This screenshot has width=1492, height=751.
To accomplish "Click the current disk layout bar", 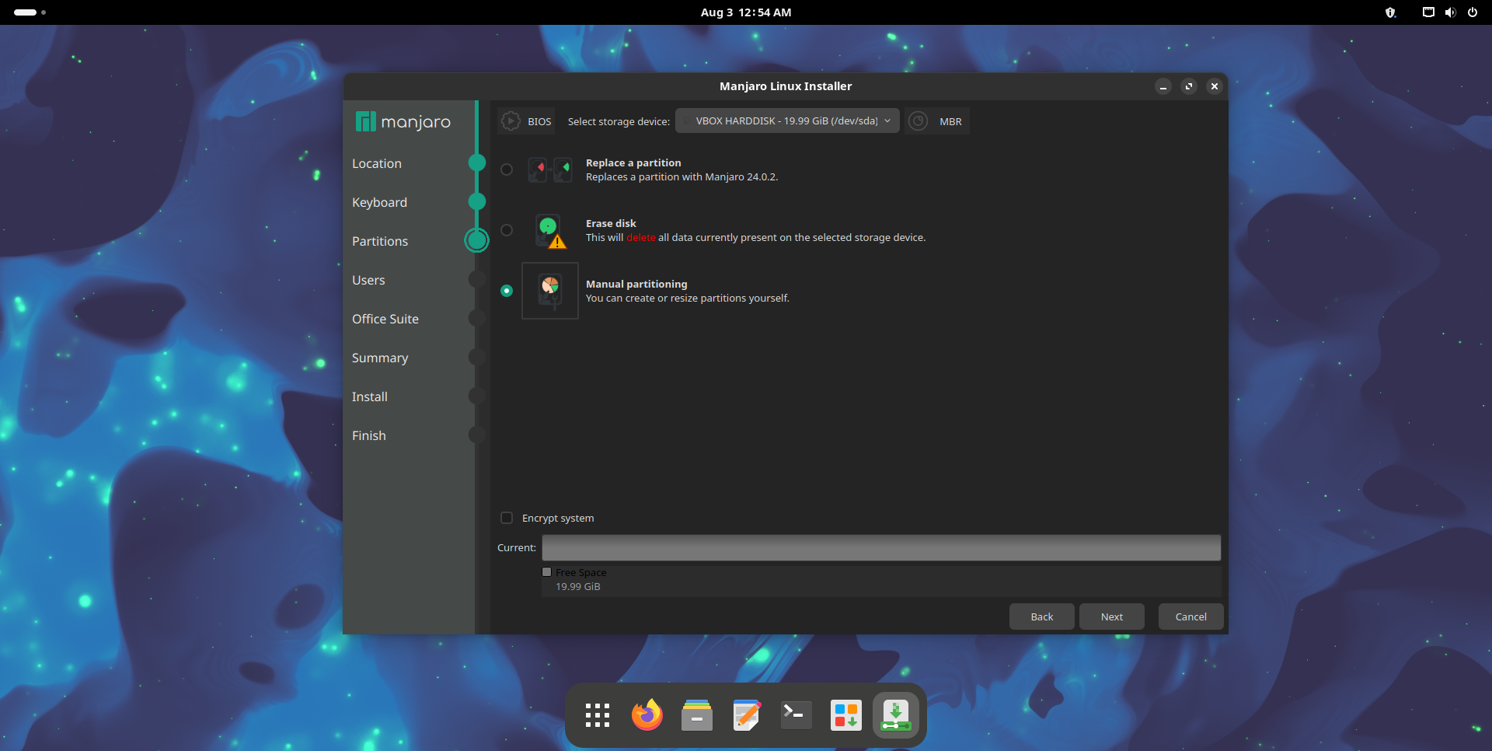I will click(881, 547).
